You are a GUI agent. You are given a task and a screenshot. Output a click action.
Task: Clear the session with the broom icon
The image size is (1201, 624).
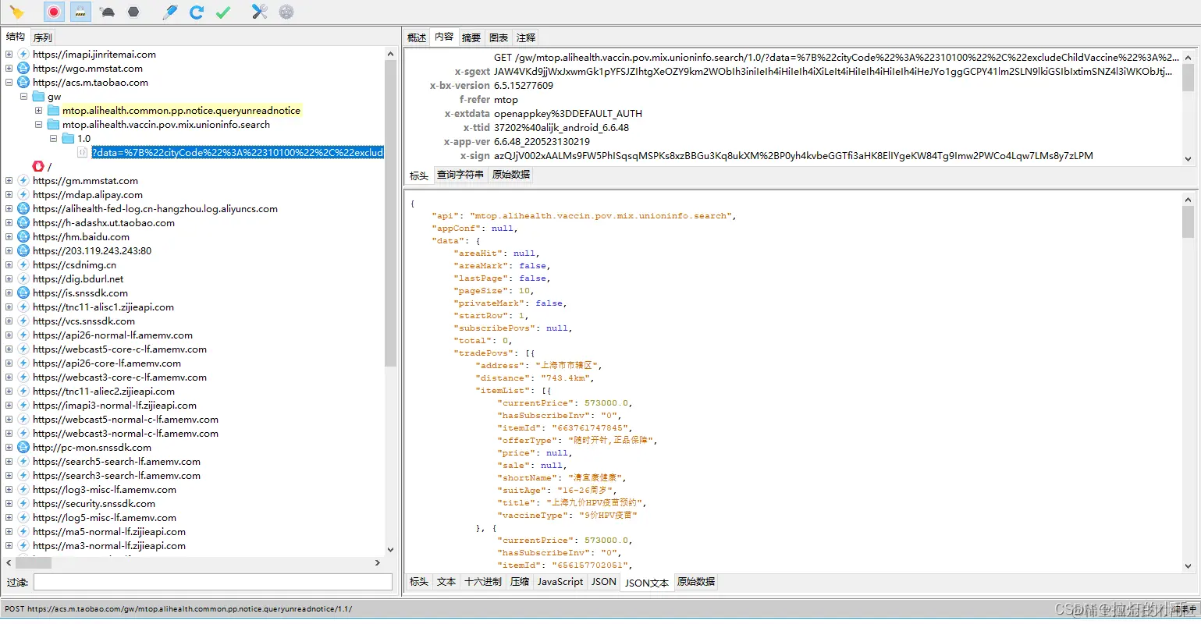tap(17, 12)
